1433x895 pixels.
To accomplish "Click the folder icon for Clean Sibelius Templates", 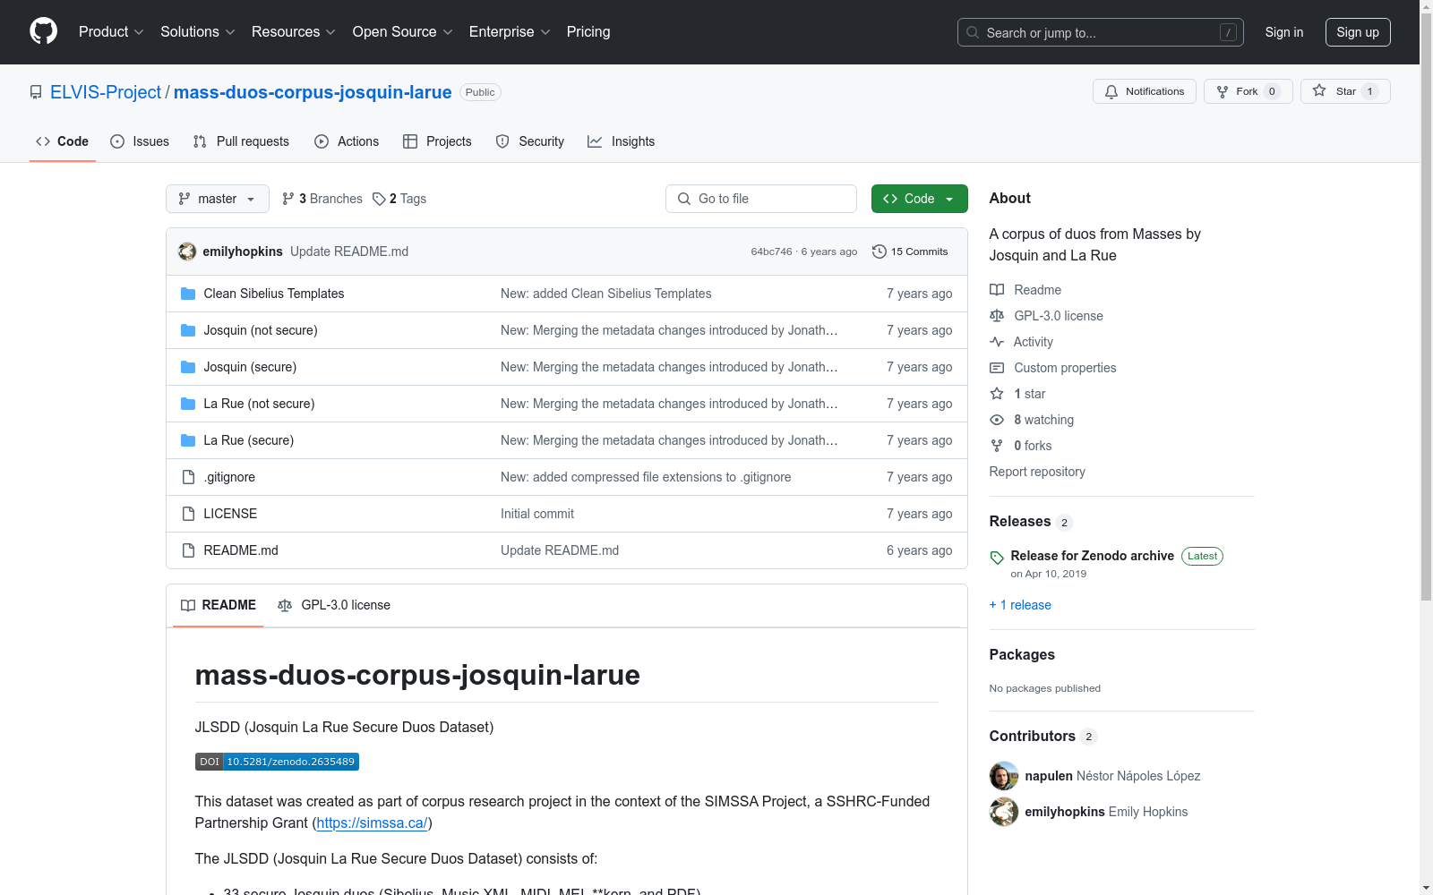I will tap(188, 294).
